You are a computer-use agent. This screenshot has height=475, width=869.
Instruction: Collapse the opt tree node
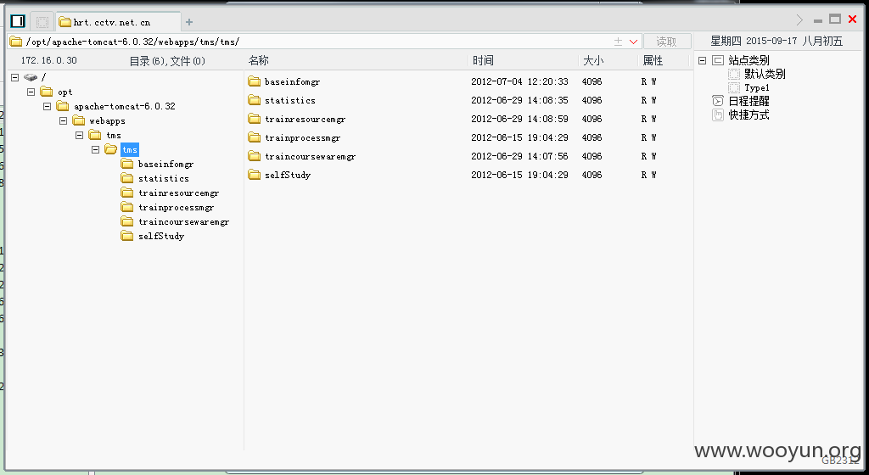click(31, 92)
